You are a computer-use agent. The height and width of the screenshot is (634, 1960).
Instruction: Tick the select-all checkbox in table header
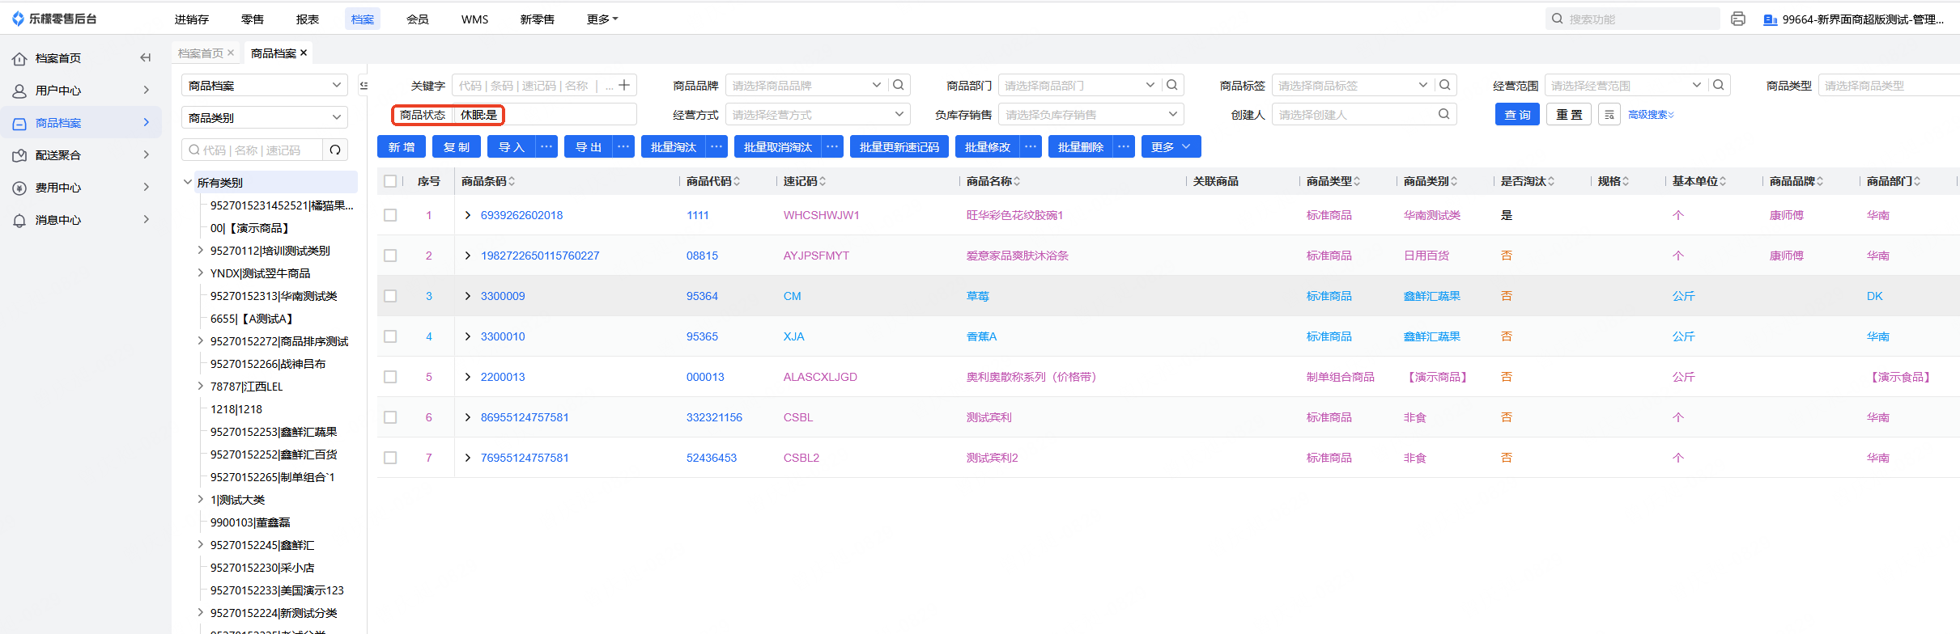(x=390, y=181)
